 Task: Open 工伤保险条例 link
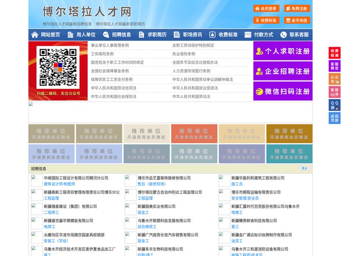102,54
